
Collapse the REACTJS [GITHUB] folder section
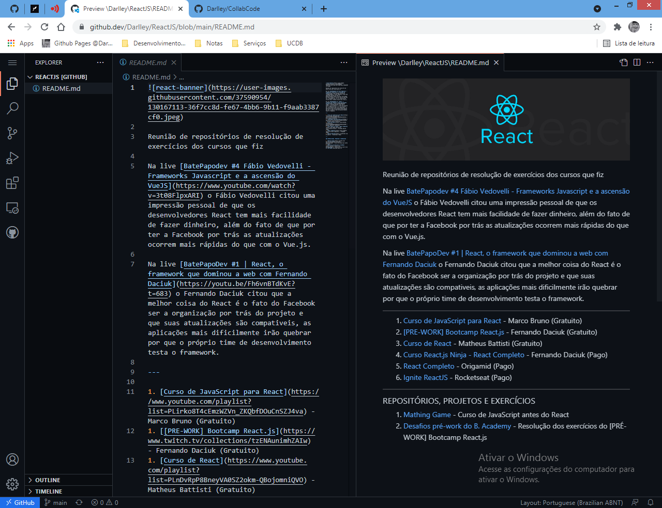(30, 76)
